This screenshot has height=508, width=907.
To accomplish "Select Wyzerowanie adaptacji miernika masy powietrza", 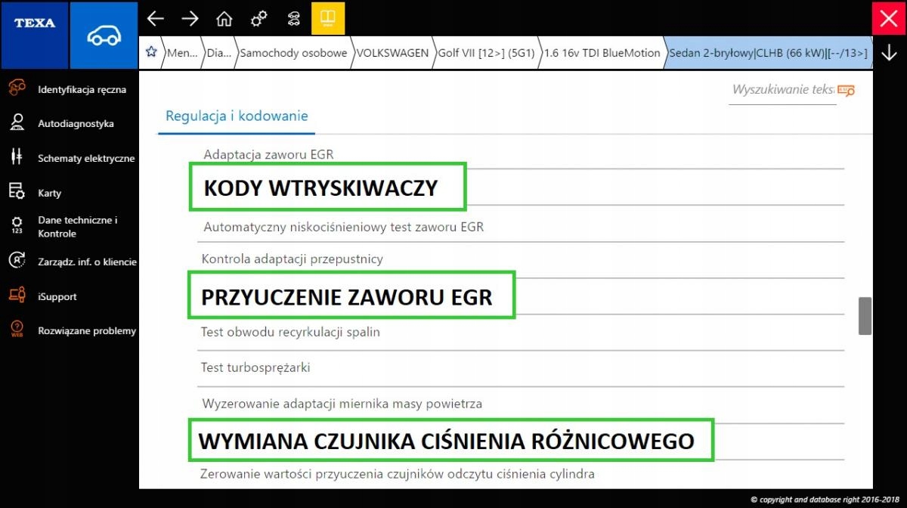I will coord(521,404).
